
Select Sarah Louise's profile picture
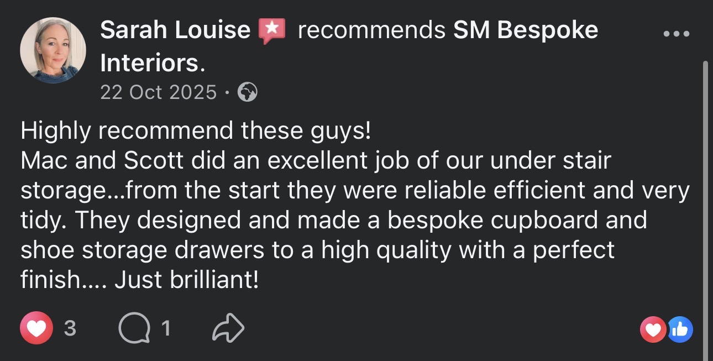click(x=53, y=50)
